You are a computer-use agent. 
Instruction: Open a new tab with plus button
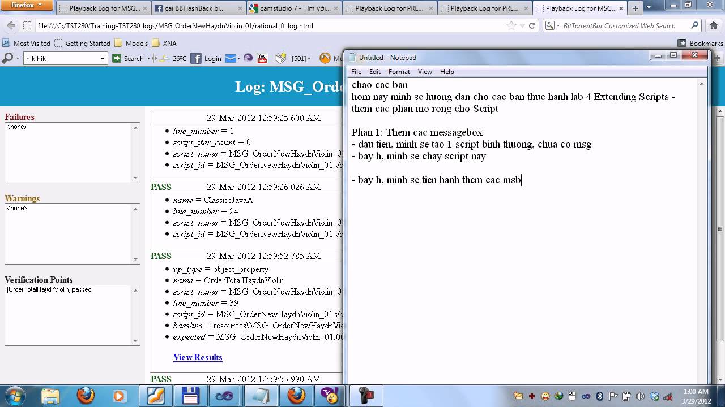635,8
